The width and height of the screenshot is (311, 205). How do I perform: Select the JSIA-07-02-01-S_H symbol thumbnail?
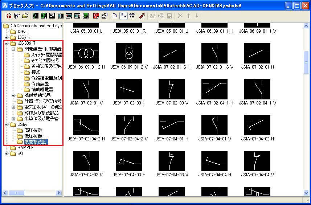[172, 53]
